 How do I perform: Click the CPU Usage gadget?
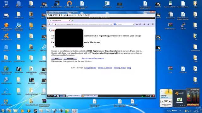[x=193, y=97]
